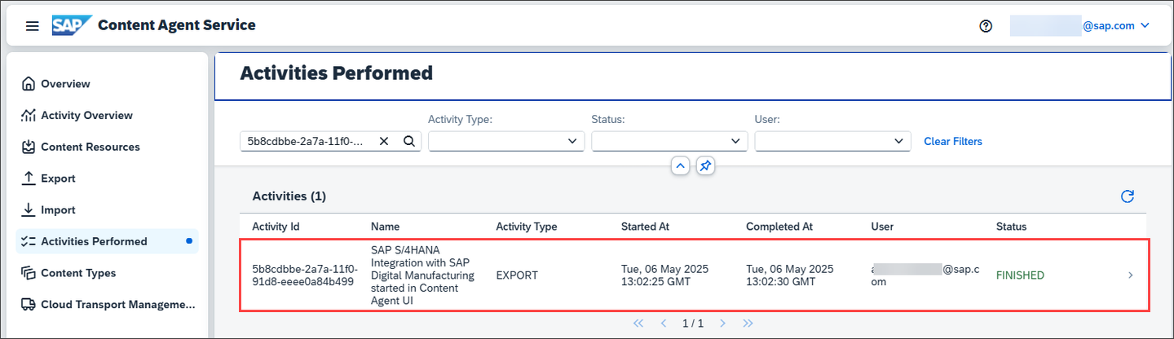Open the user email @sap.com menu
Viewport: 1174px width, 339px height.
[1079, 26]
